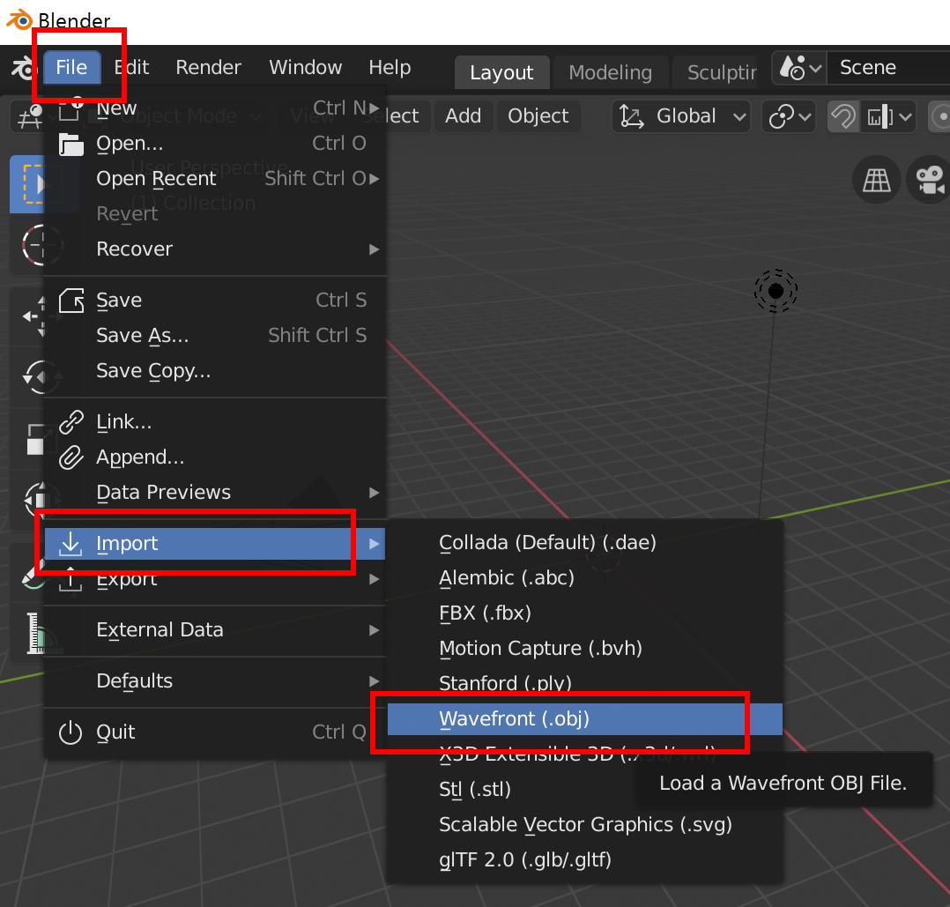
Task: Import Scalable Vector Graphics (.svg) file
Action: 584,825
